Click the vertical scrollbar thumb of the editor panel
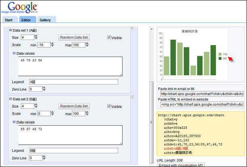 (151, 122)
